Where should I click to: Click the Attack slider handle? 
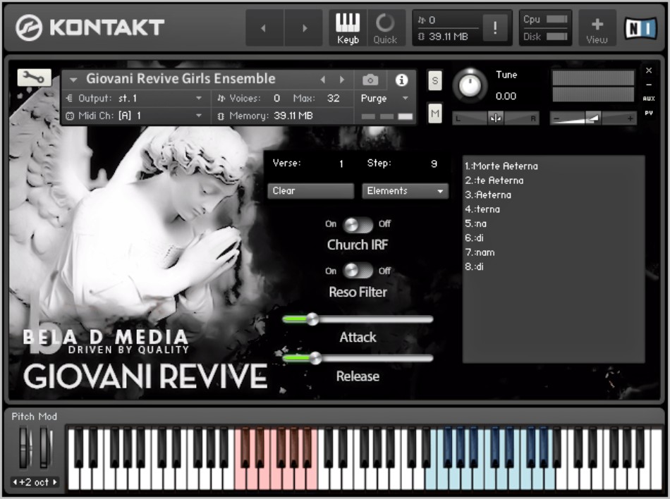point(312,319)
